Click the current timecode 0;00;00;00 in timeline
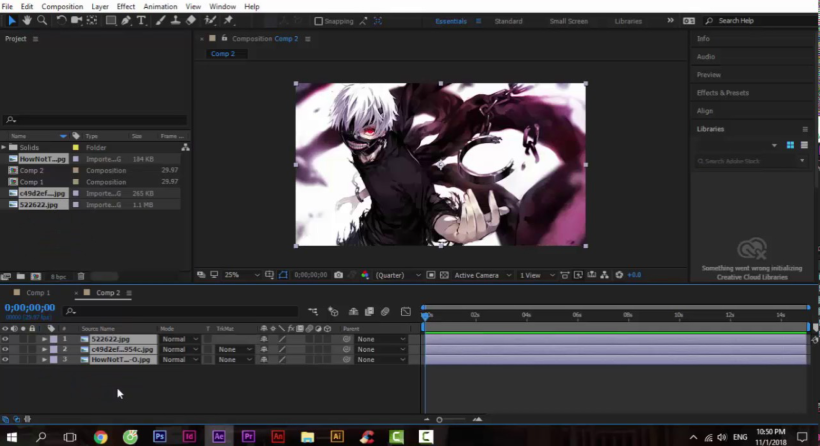820x446 pixels. point(30,308)
